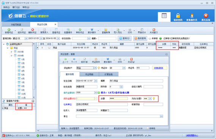Open the 消息提醒中心 link in status bar

[x=192, y=136]
